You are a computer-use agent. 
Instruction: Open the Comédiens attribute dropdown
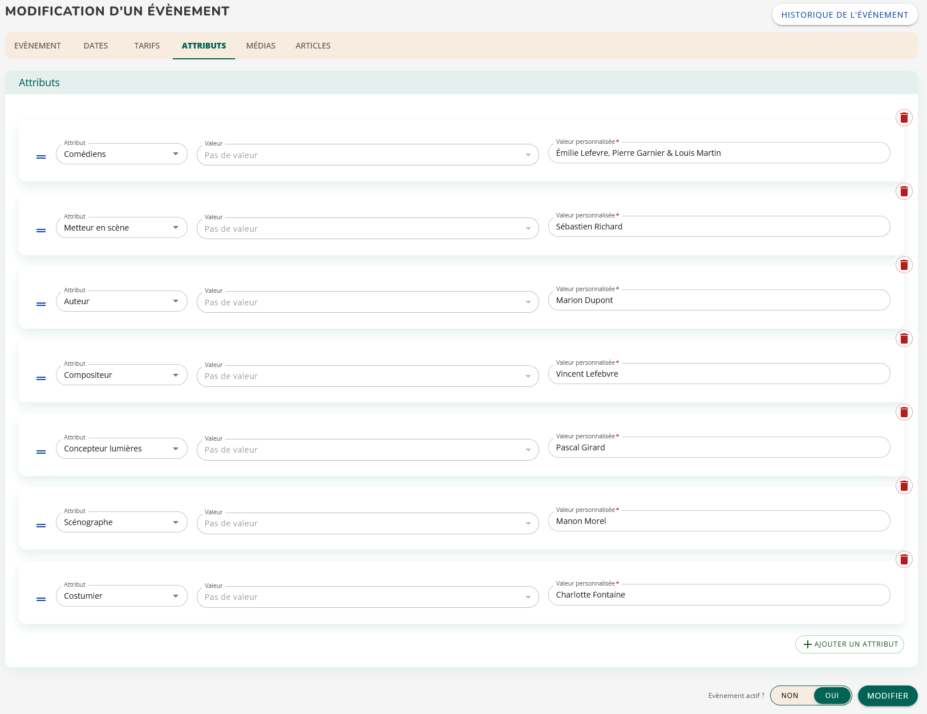coord(122,154)
